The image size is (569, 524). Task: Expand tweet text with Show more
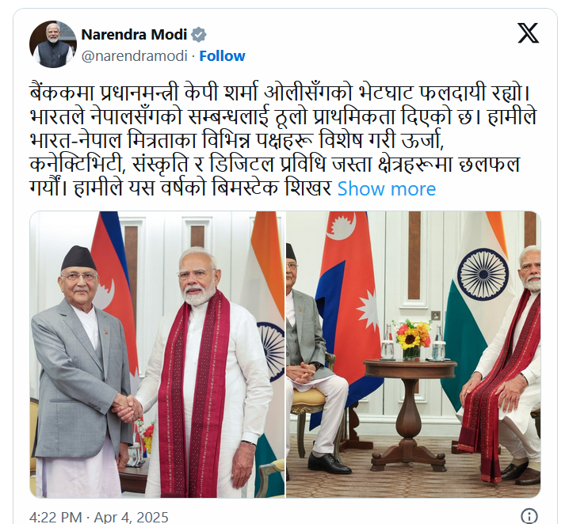tap(387, 189)
